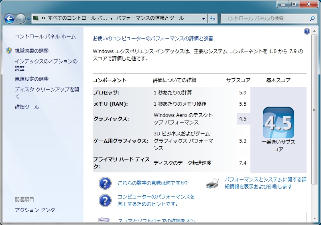Click the question icon beside コンピューターのパフォーマンスを向上
Viewport: 321px width, 225px height.
click(105, 200)
